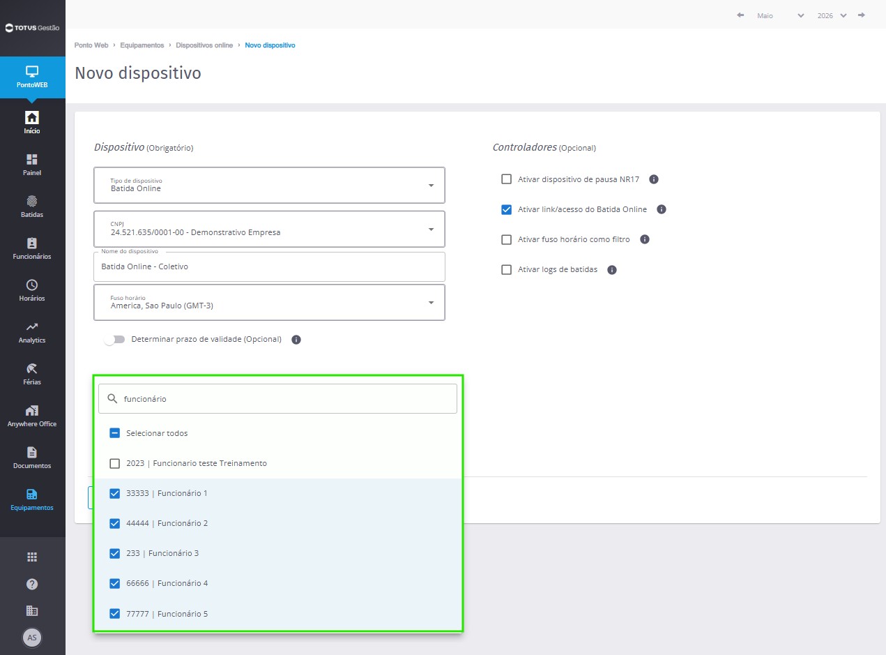Toggle Determinar prazo de validade switch
This screenshot has height=655, width=886.
(114, 340)
